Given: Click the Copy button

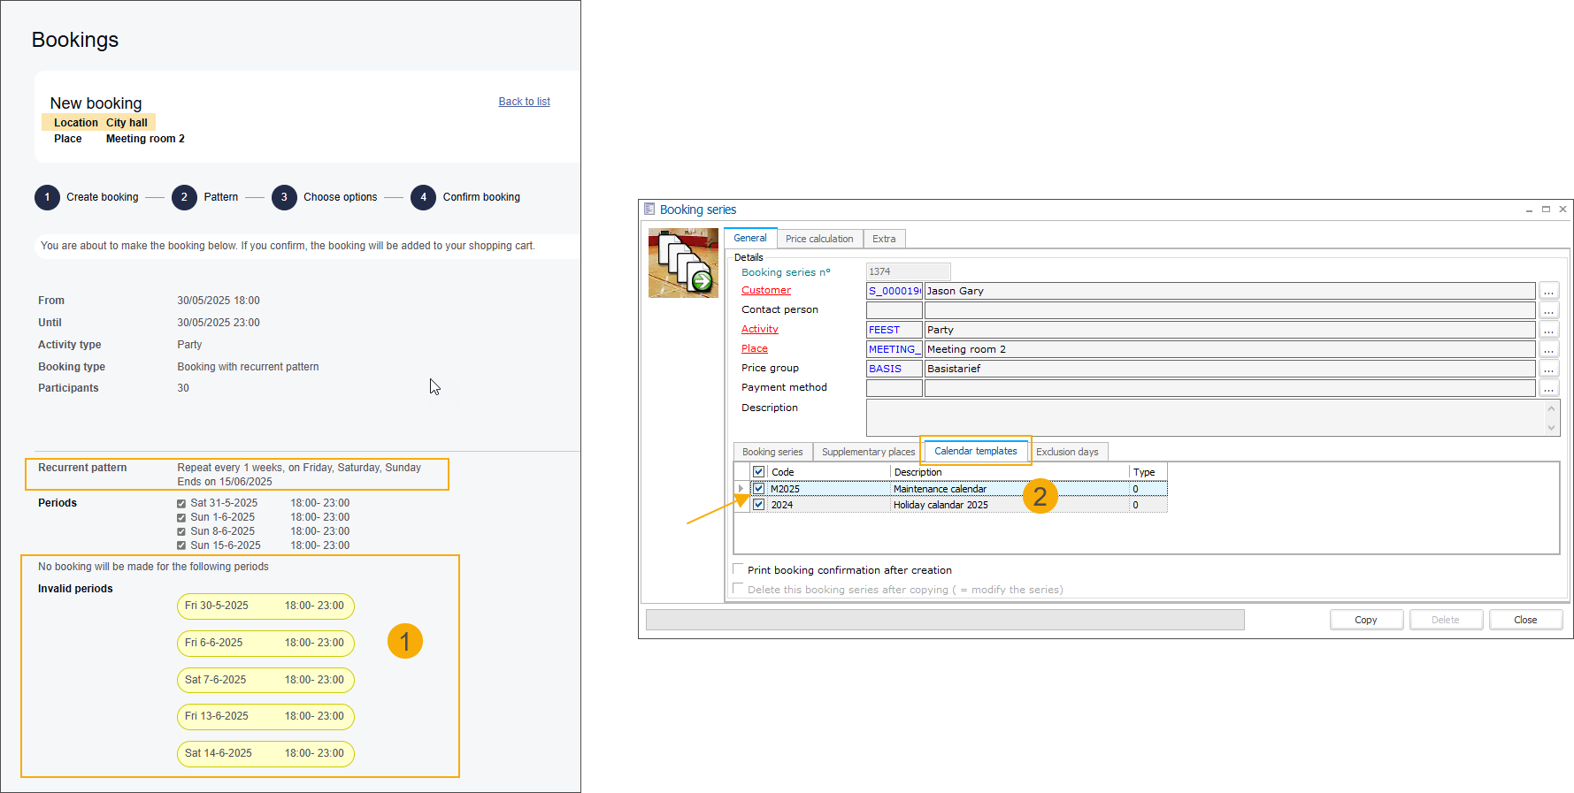Looking at the screenshot, I should click(1365, 620).
